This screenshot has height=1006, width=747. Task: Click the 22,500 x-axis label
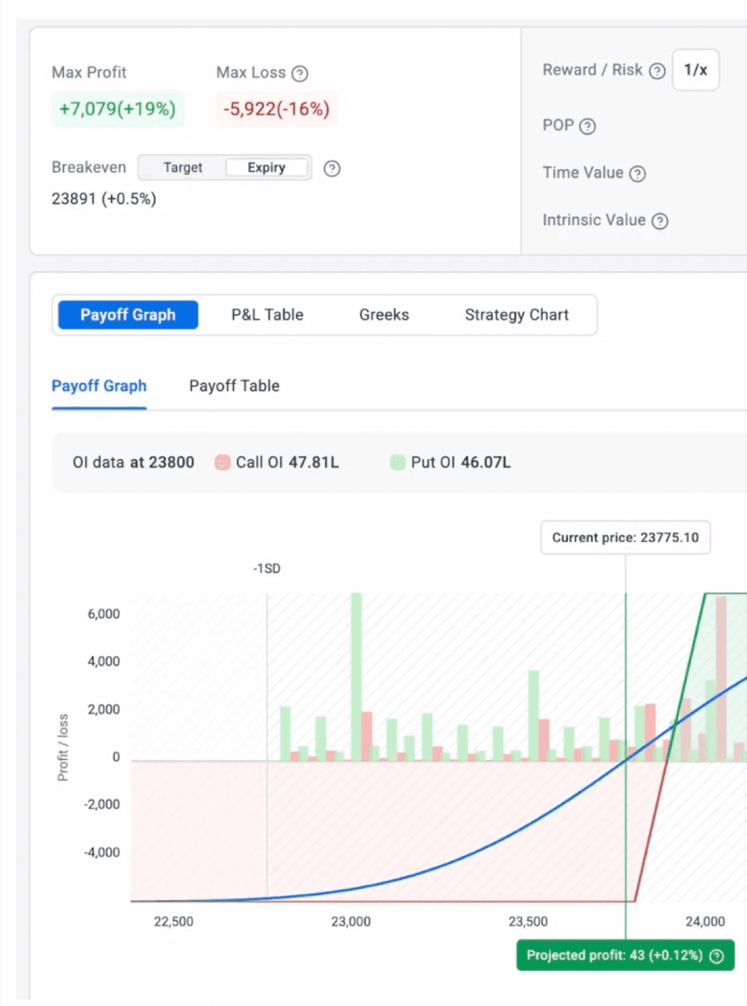(173, 922)
